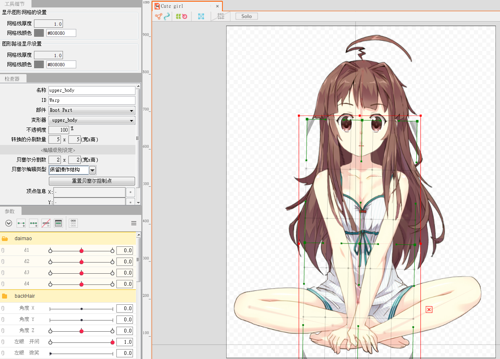
Task: Toggle the link icon beside 角度 Z
Action: 3,331
